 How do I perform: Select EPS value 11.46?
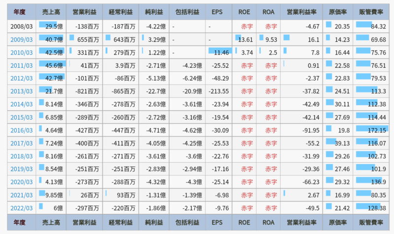click(x=221, y=53)
